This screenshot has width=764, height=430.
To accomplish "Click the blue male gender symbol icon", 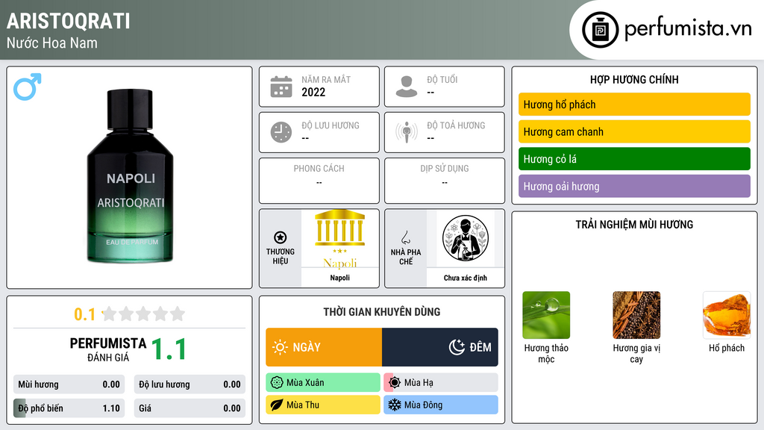I will (x=28, y=87).
